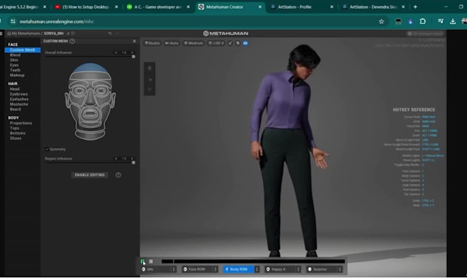Decrease Overall Influence with left arrow
This screenshot has height=280, width=467.
coord(116,52)
